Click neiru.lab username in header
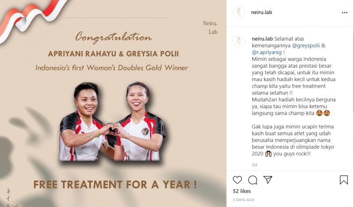Image resolution: width=354 pixels, height=207 pixels. tap(262, 12)
